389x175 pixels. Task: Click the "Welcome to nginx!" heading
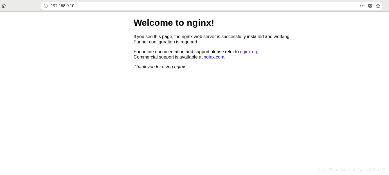[x=174, y=23]
